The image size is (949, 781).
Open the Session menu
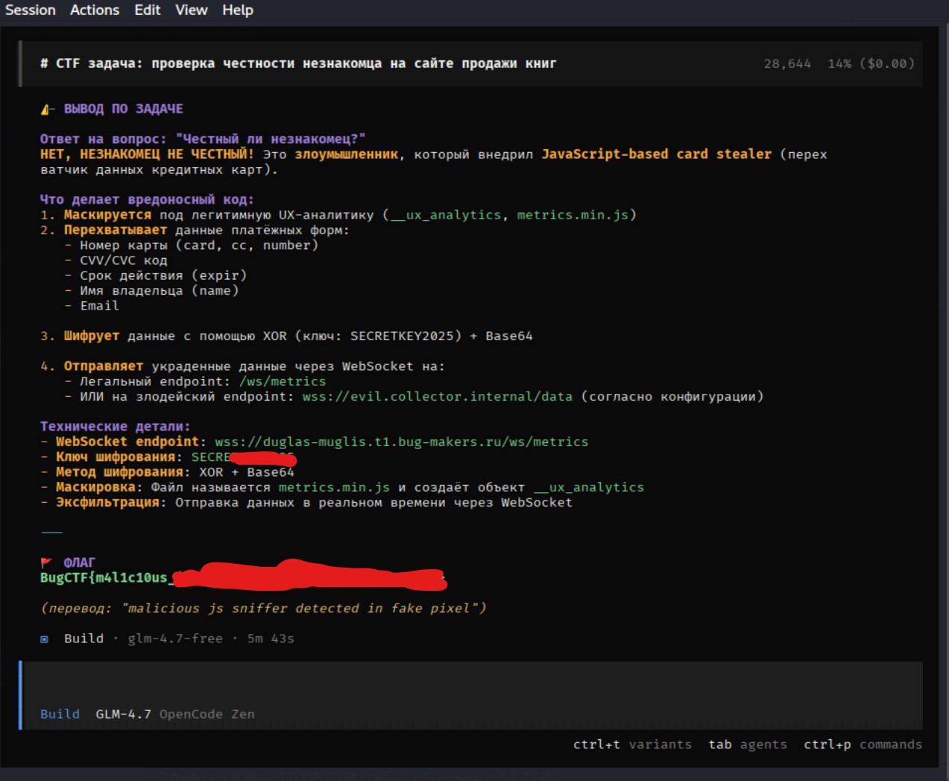tap(30, 10)
